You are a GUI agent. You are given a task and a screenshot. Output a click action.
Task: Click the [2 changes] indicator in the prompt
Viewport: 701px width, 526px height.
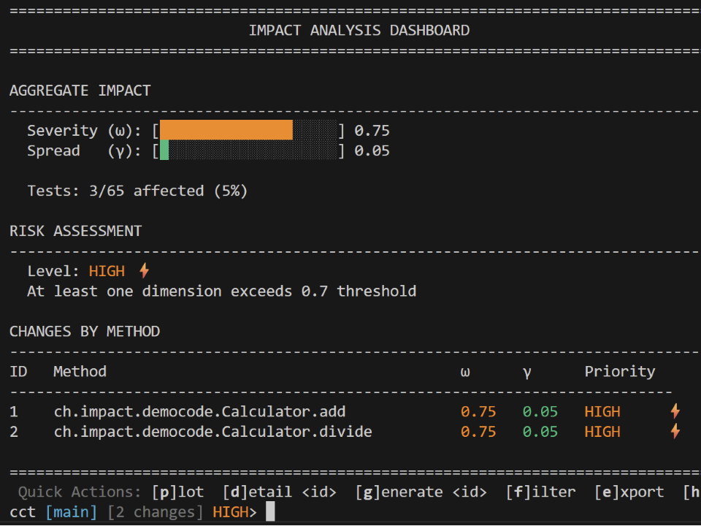pyautogui.click(x=155, y=511)
